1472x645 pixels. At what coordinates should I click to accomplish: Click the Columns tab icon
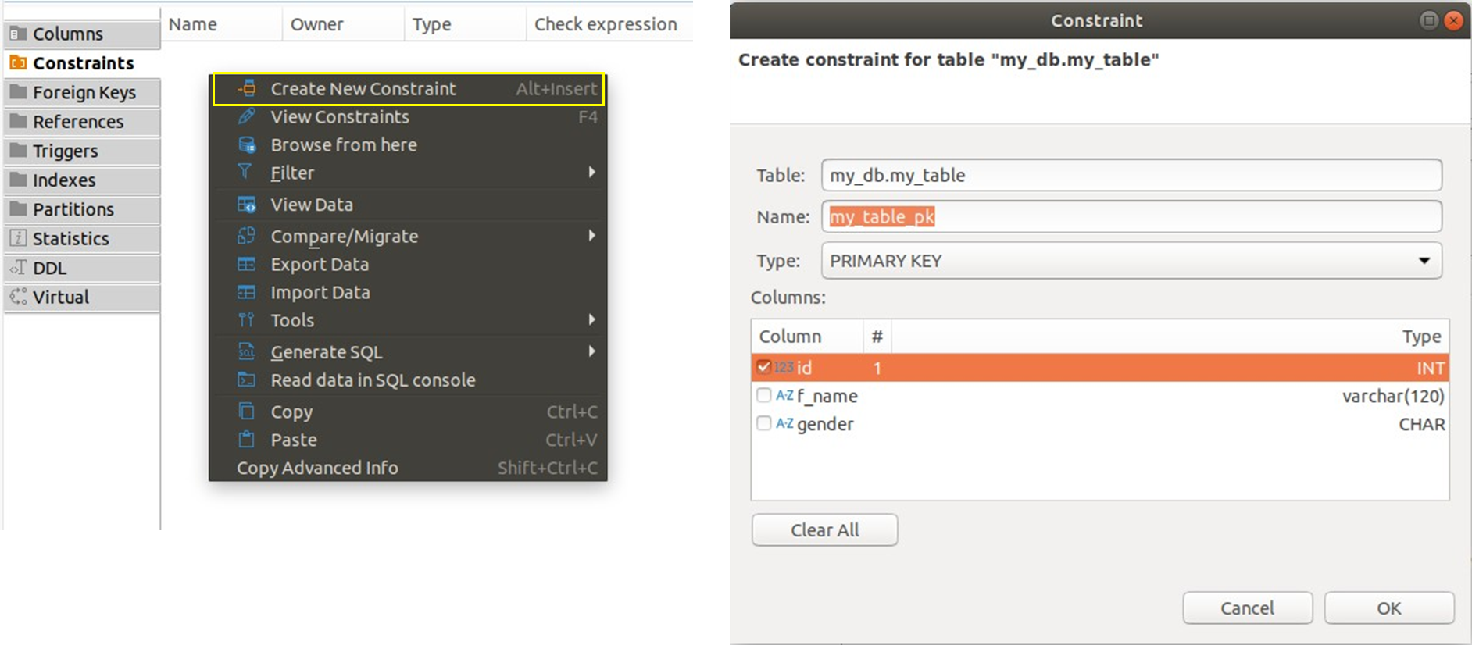pos(18,34)
